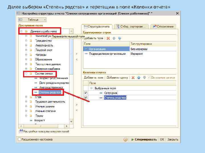Click Добавить группу button

117,78
